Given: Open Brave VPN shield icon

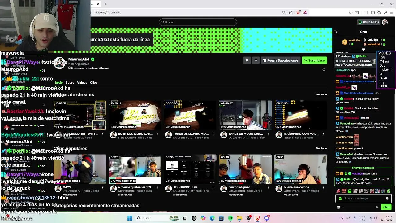Looking at the screenshot, I should click(385, 12).
